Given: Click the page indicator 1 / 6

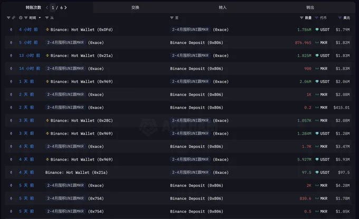Looking at the screenshot, I should point(57,7).
